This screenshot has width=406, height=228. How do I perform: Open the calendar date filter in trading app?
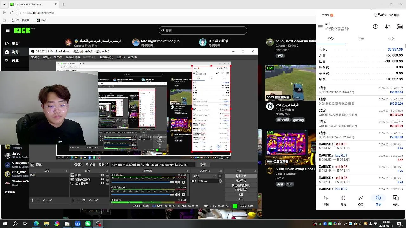(400, 27)
